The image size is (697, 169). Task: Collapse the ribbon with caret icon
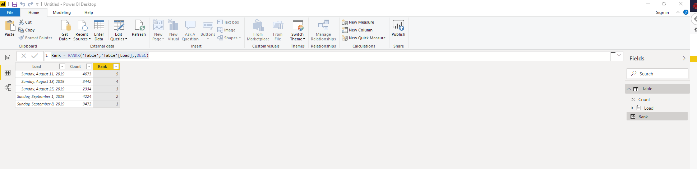point(678,12)
